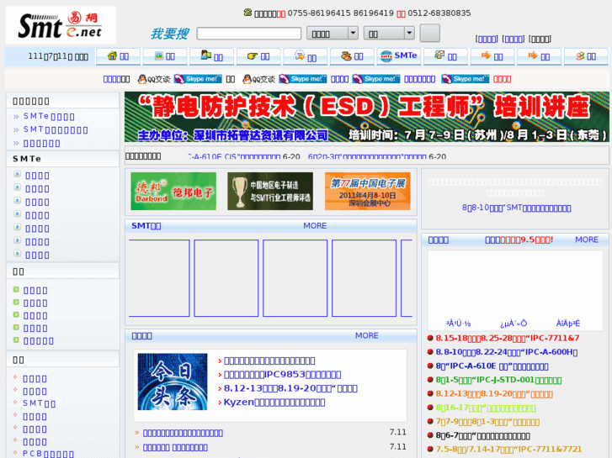This screenshot has width=612, height=458.
Task: Click the 8月8-10 SMT link in top right panel
Action: click(x=516, y=208)
